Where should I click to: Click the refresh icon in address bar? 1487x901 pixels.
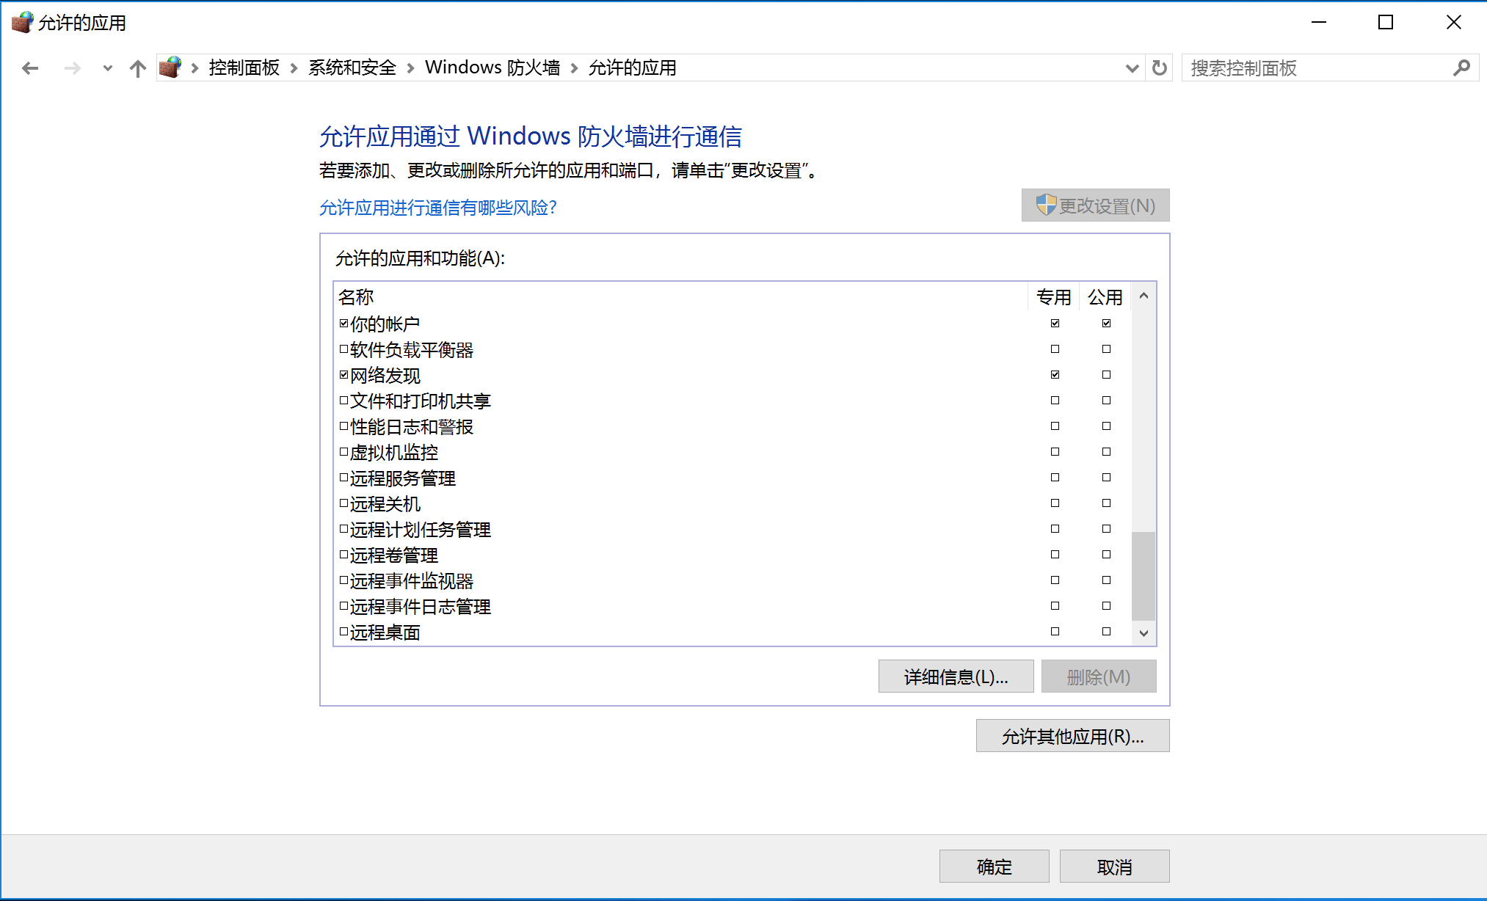[1158, 68]
